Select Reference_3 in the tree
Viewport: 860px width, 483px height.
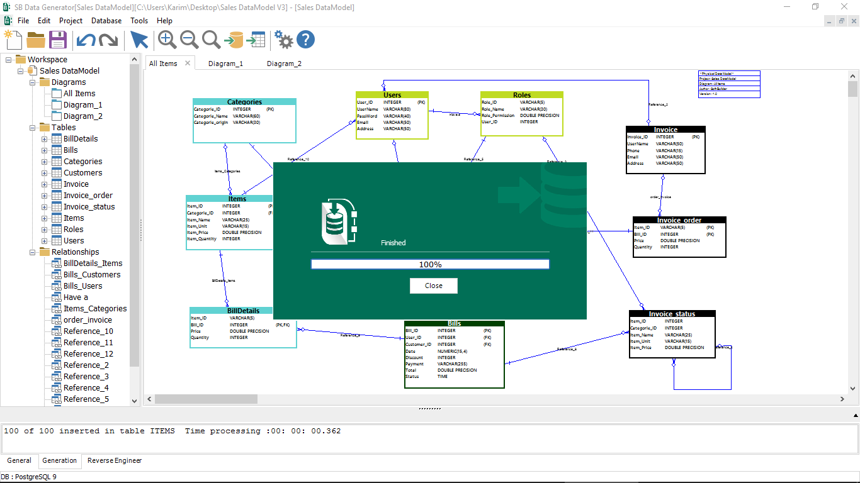point(86,377)
